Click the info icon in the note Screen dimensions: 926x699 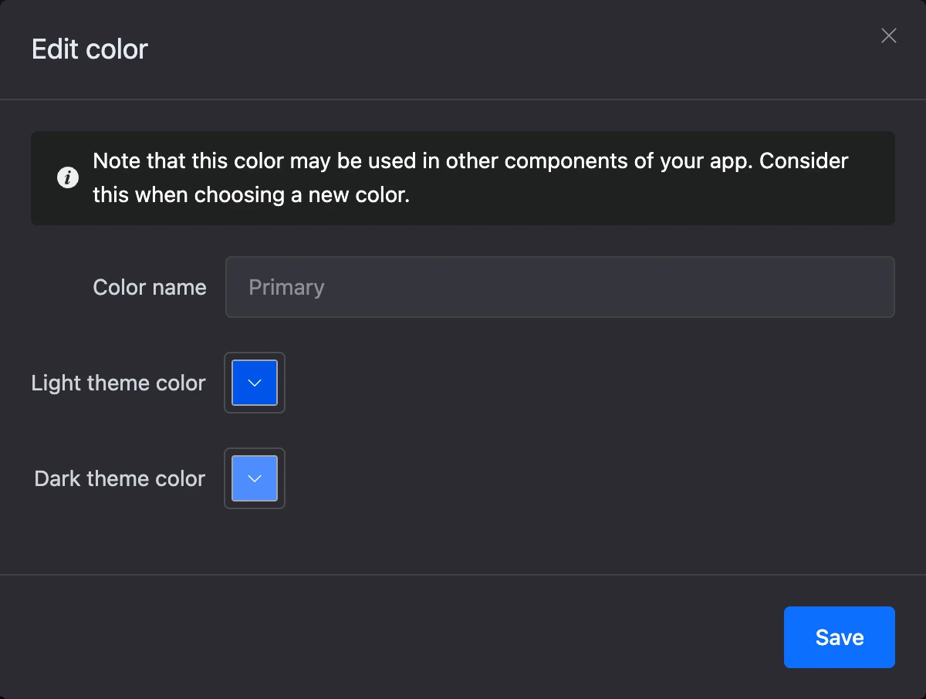(68, 178)
